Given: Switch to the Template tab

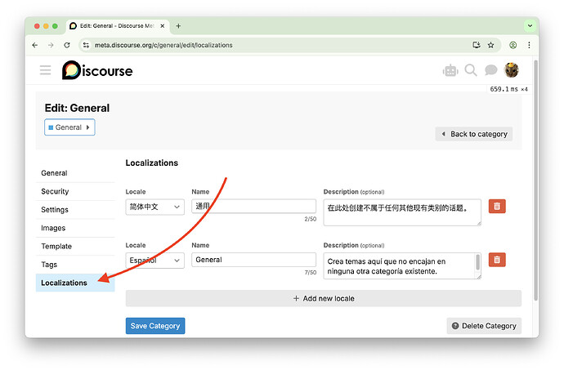Looking at the screenshot, I should coord(75,247).
